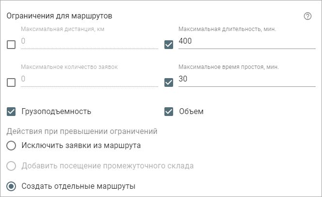Click the maximum orders count input field
Viewport: 322px width, 197px height.
(x=89, y=79)
